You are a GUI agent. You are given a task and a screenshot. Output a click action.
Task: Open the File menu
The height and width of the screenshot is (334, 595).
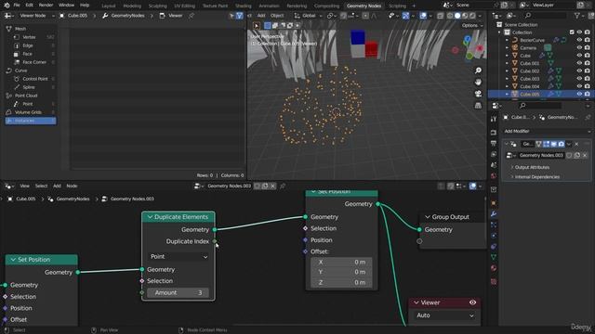click(x=17, y=5)
